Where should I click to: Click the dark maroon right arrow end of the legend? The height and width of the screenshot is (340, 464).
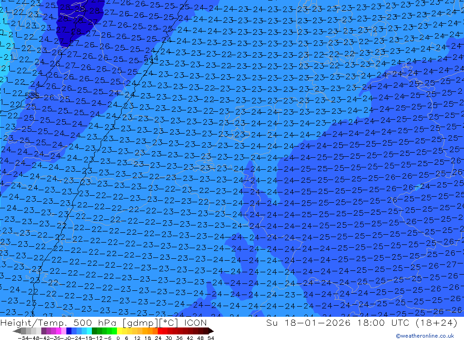point(211,331)
